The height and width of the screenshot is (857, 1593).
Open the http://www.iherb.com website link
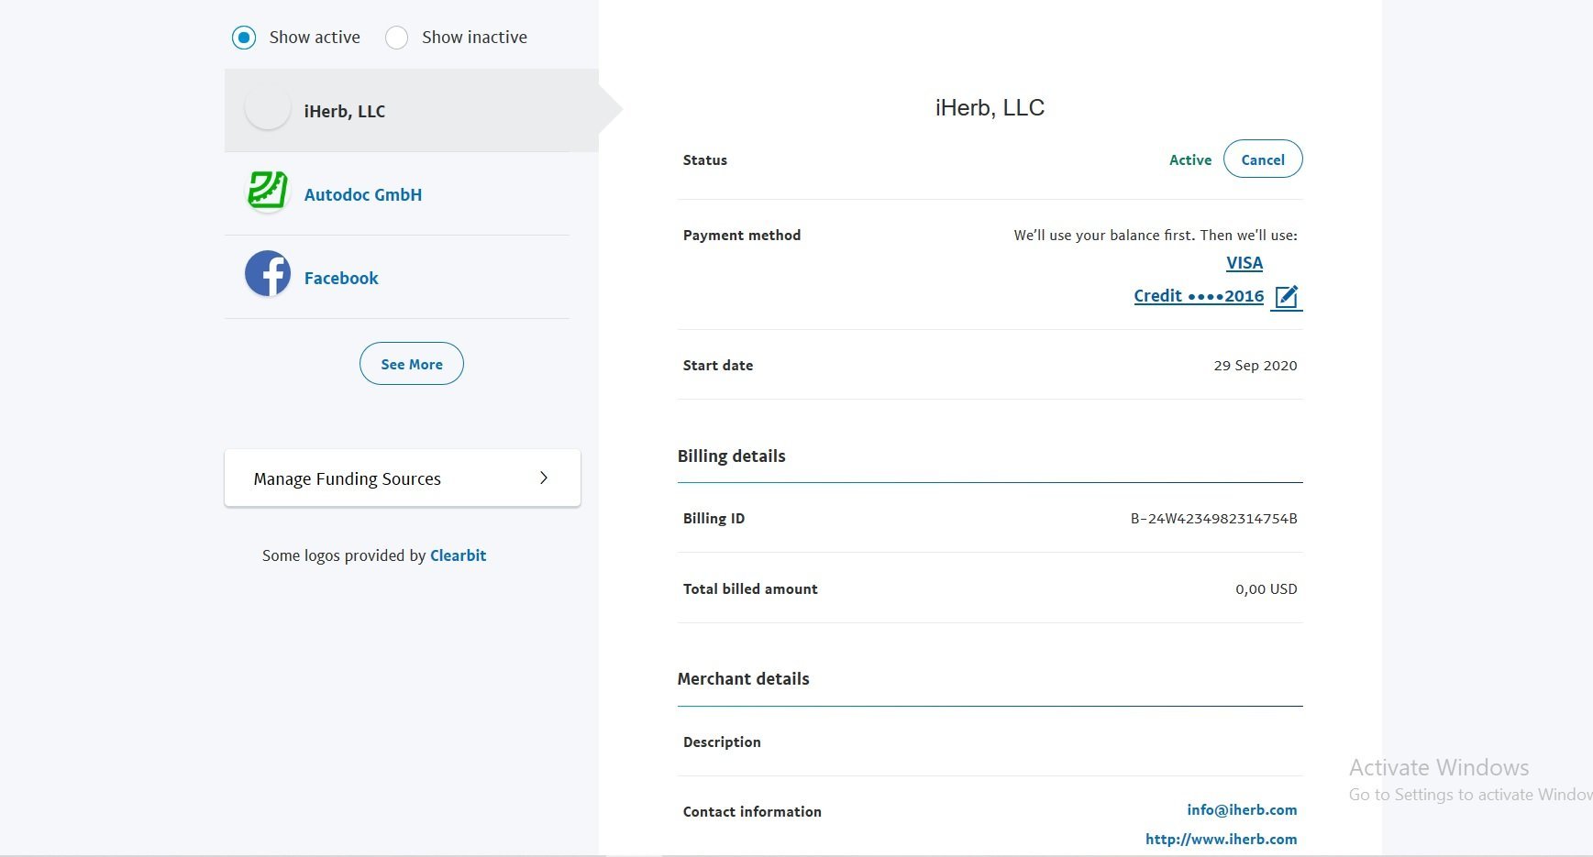1221,839
